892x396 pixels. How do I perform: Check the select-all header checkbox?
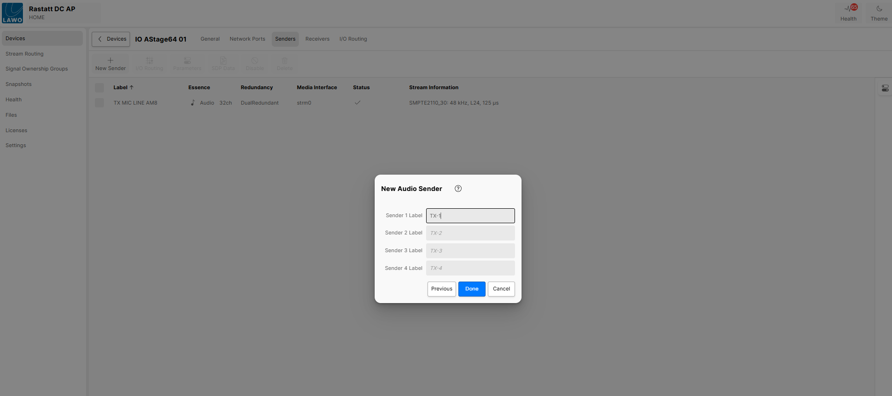[99, 87]
